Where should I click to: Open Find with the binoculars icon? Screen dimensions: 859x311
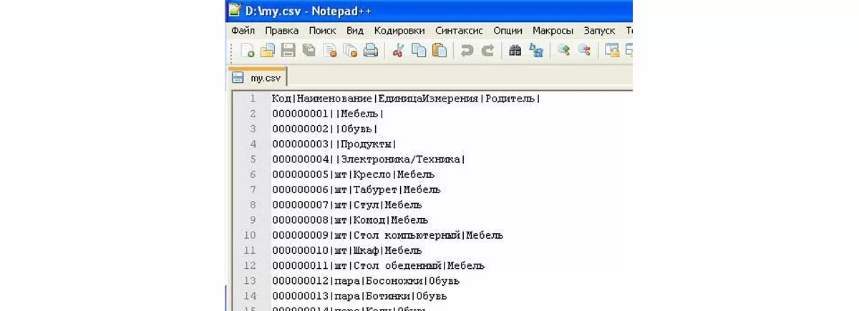point(515,51)
